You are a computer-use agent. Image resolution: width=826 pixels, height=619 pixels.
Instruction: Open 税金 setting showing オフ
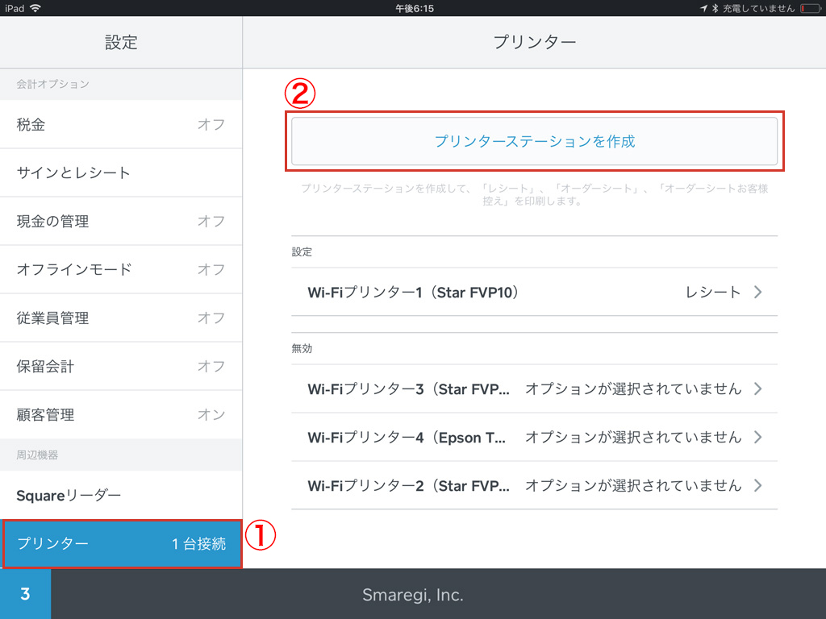[x=121, y=125]
